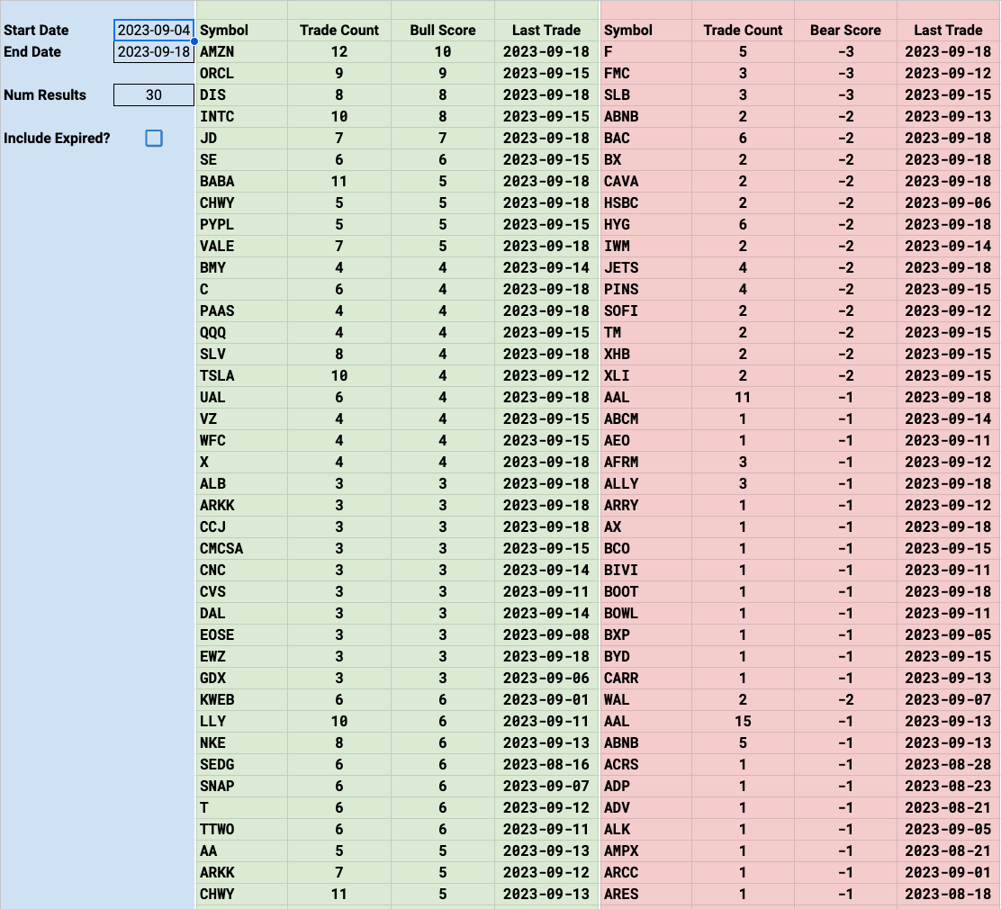
Task: Select the BIVI symbol cell
Action: pos(646,570)
